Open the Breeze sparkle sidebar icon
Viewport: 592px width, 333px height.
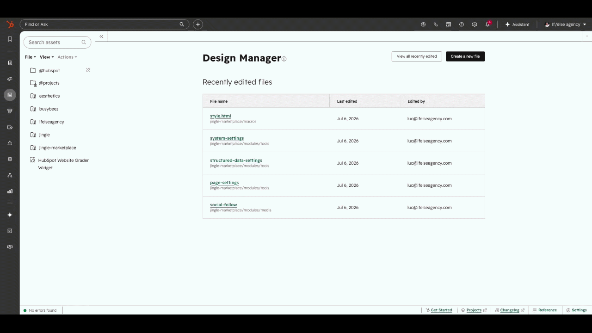coord(10,215)
